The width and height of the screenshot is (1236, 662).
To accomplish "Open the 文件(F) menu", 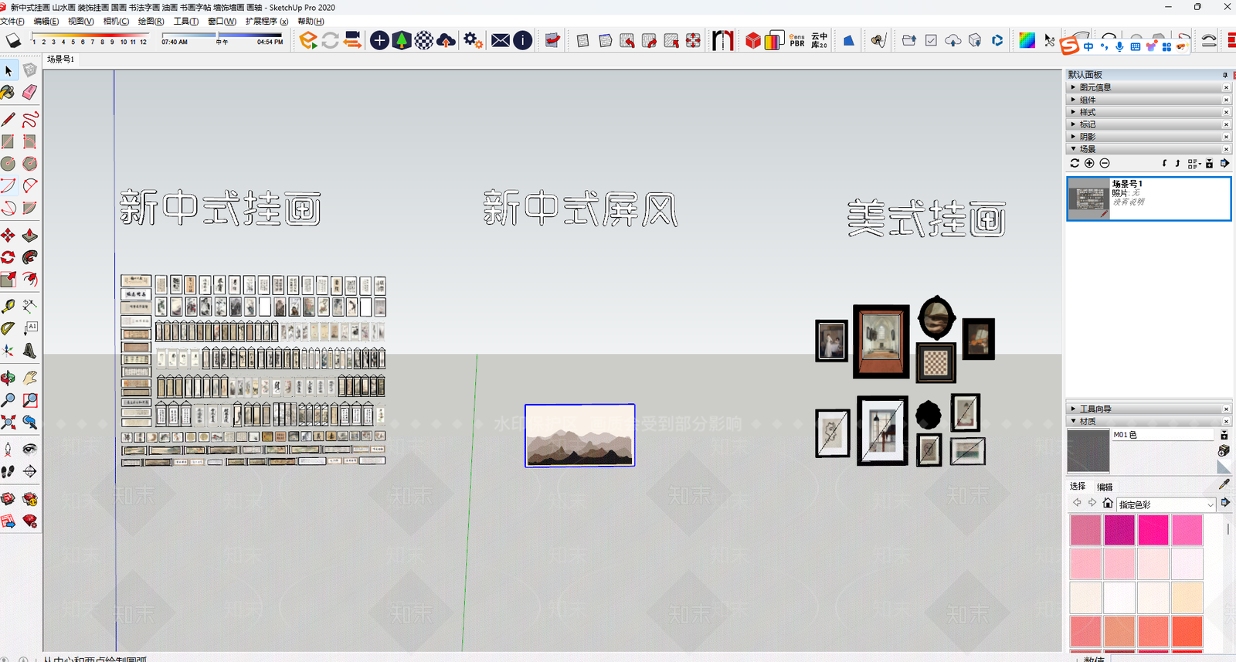I will point(12,21).
